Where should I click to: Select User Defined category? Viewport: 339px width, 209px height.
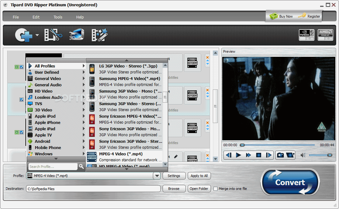coord(56,72)
